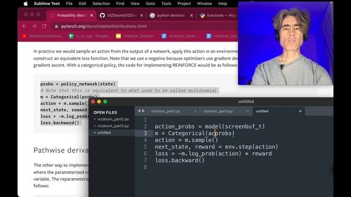Close vizdoom_part3.py from sidebar x icon
Viewport: 351px width, 197px height.
click(95, 126)
